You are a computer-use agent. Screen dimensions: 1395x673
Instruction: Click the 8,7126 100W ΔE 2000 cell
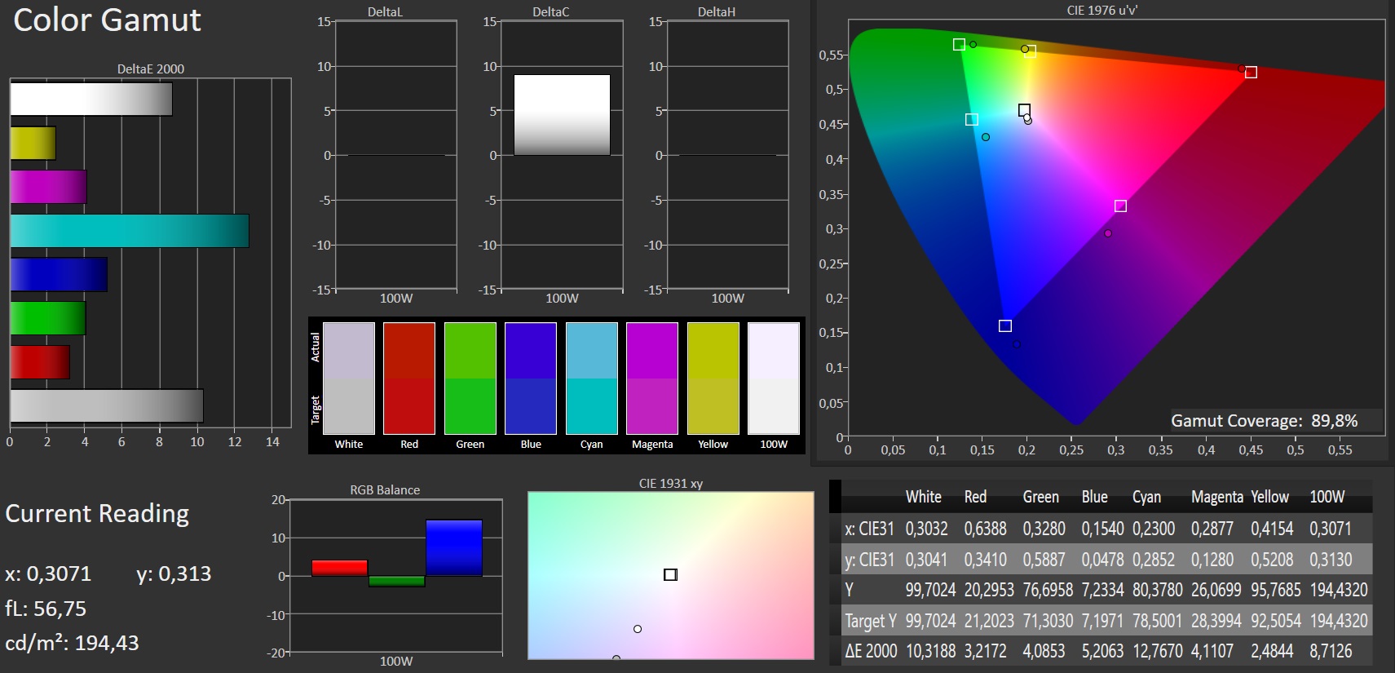tap(1331, 651)
